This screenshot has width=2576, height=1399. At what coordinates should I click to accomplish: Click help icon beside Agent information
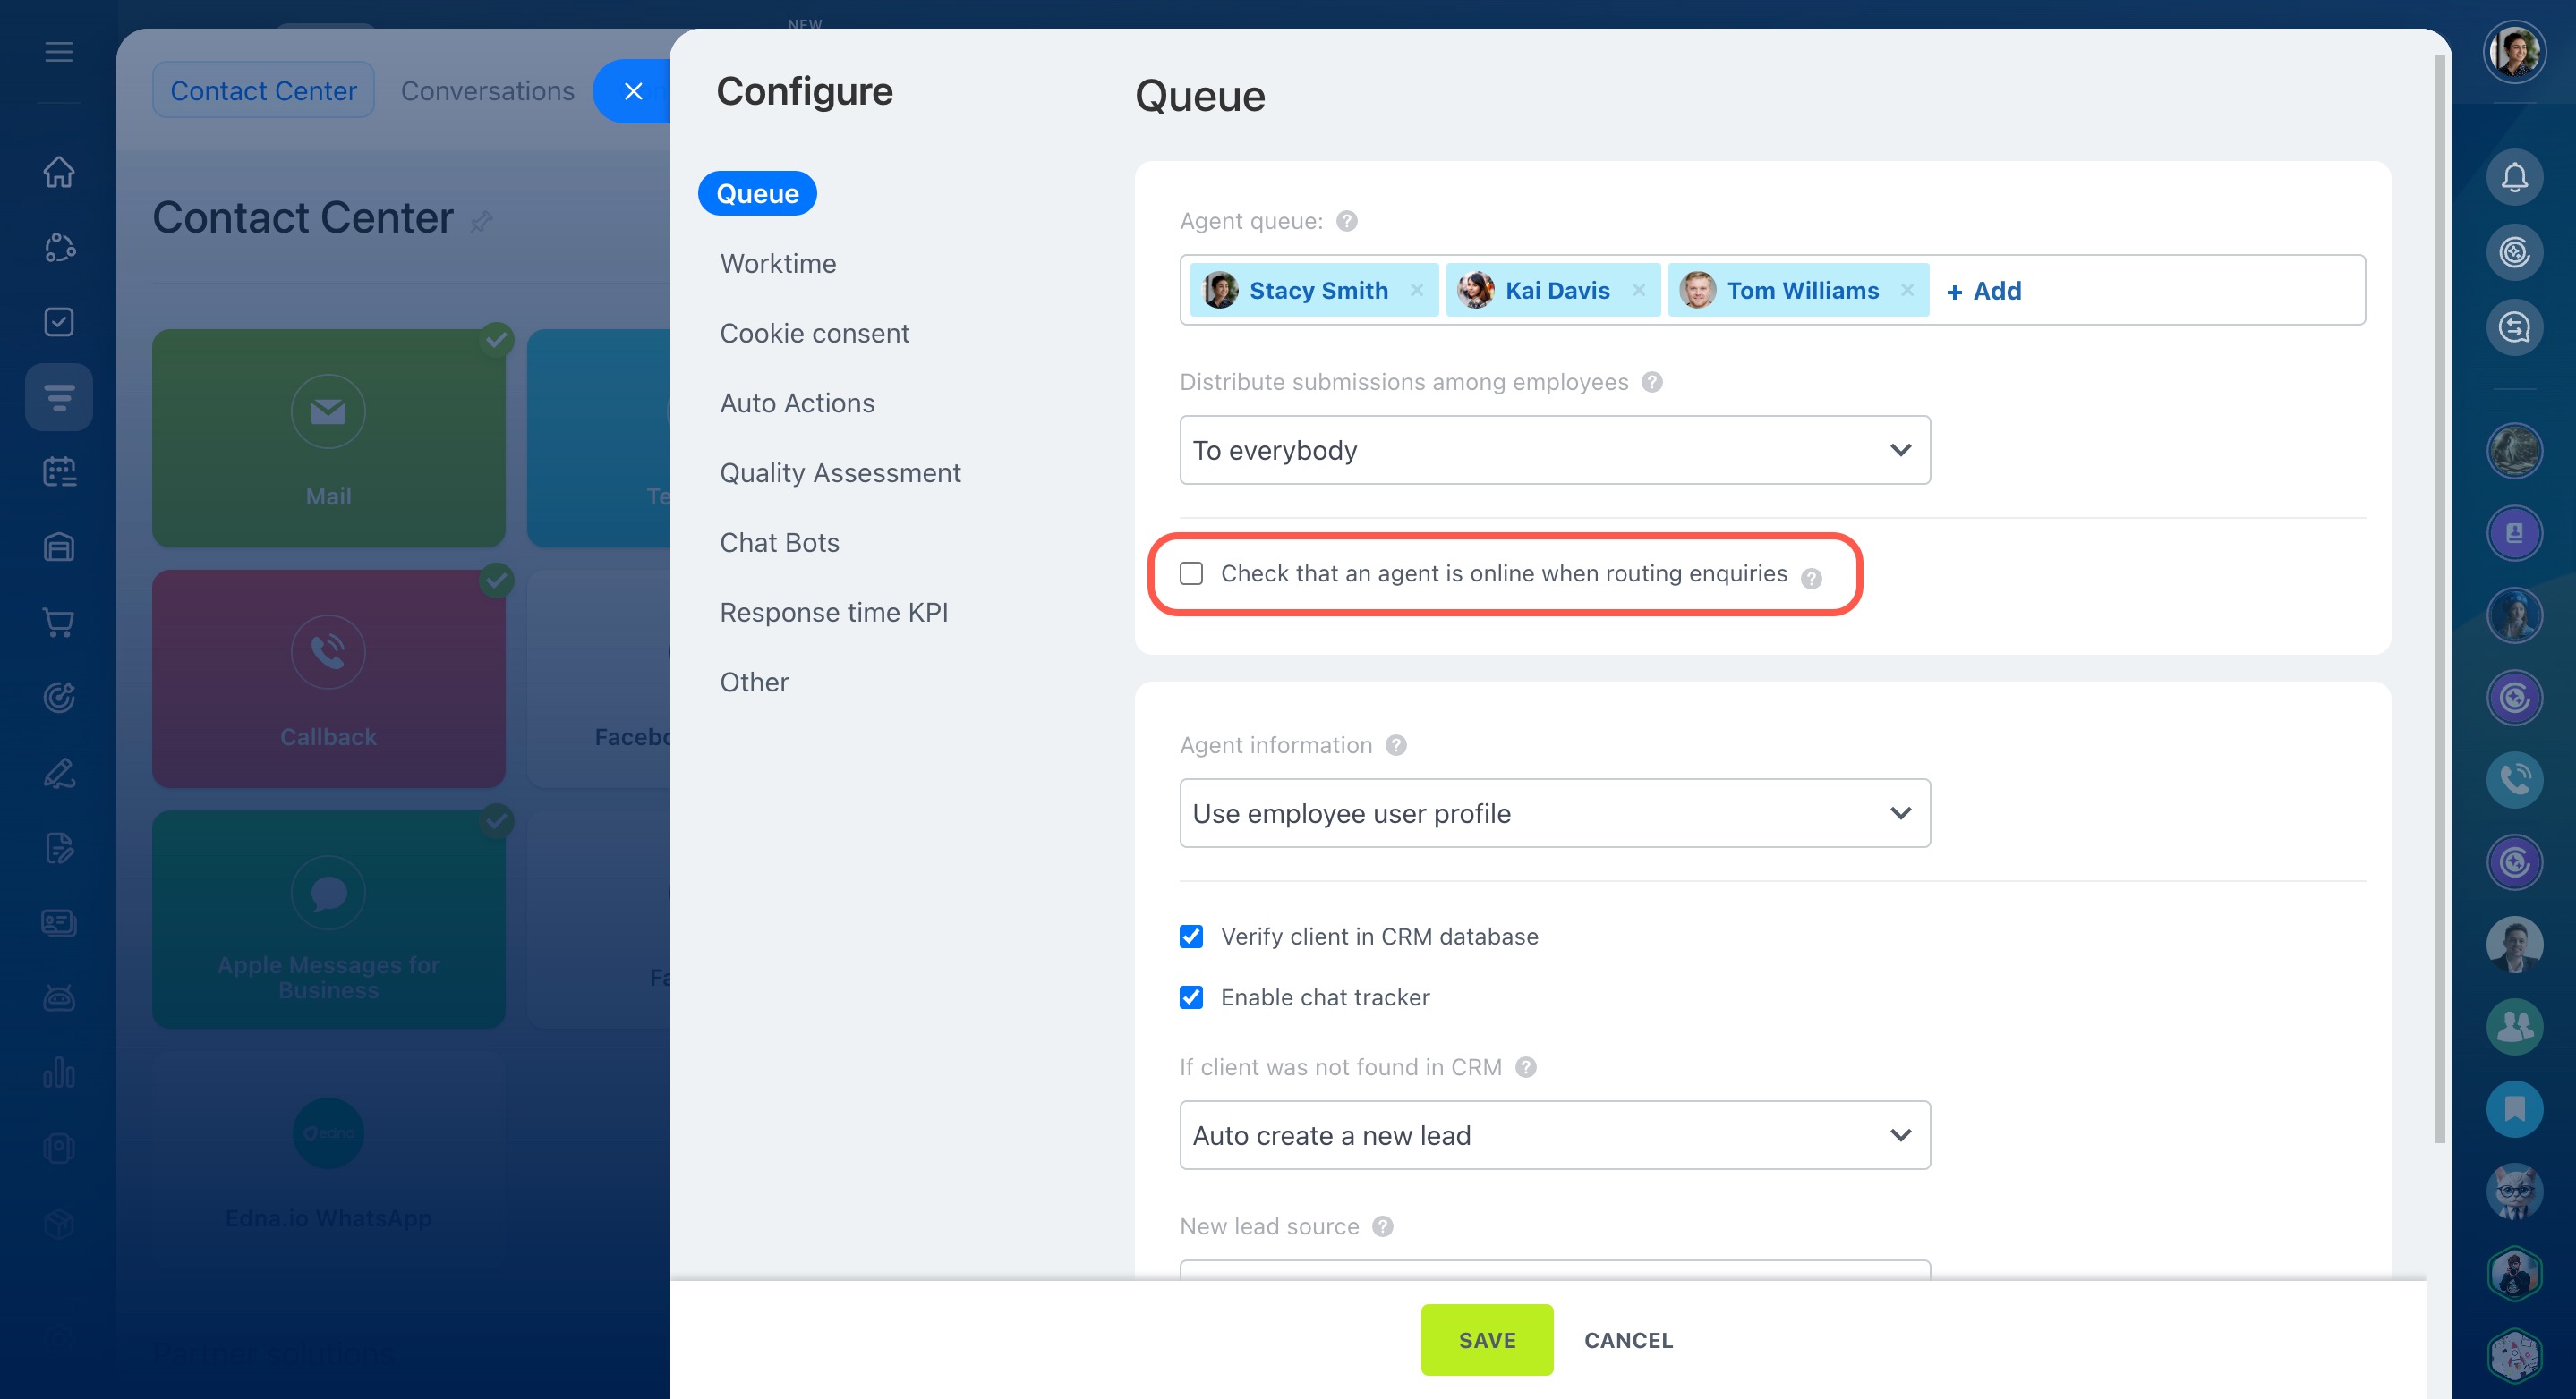click(1396, 745)
